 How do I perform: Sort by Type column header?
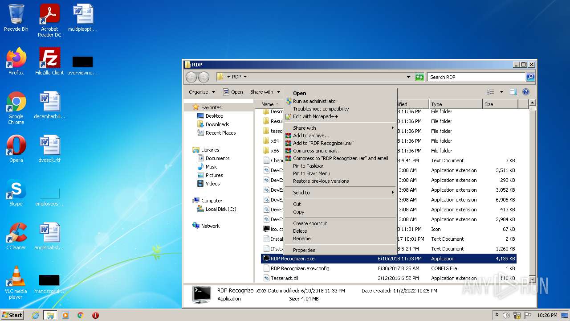point(455,104)
